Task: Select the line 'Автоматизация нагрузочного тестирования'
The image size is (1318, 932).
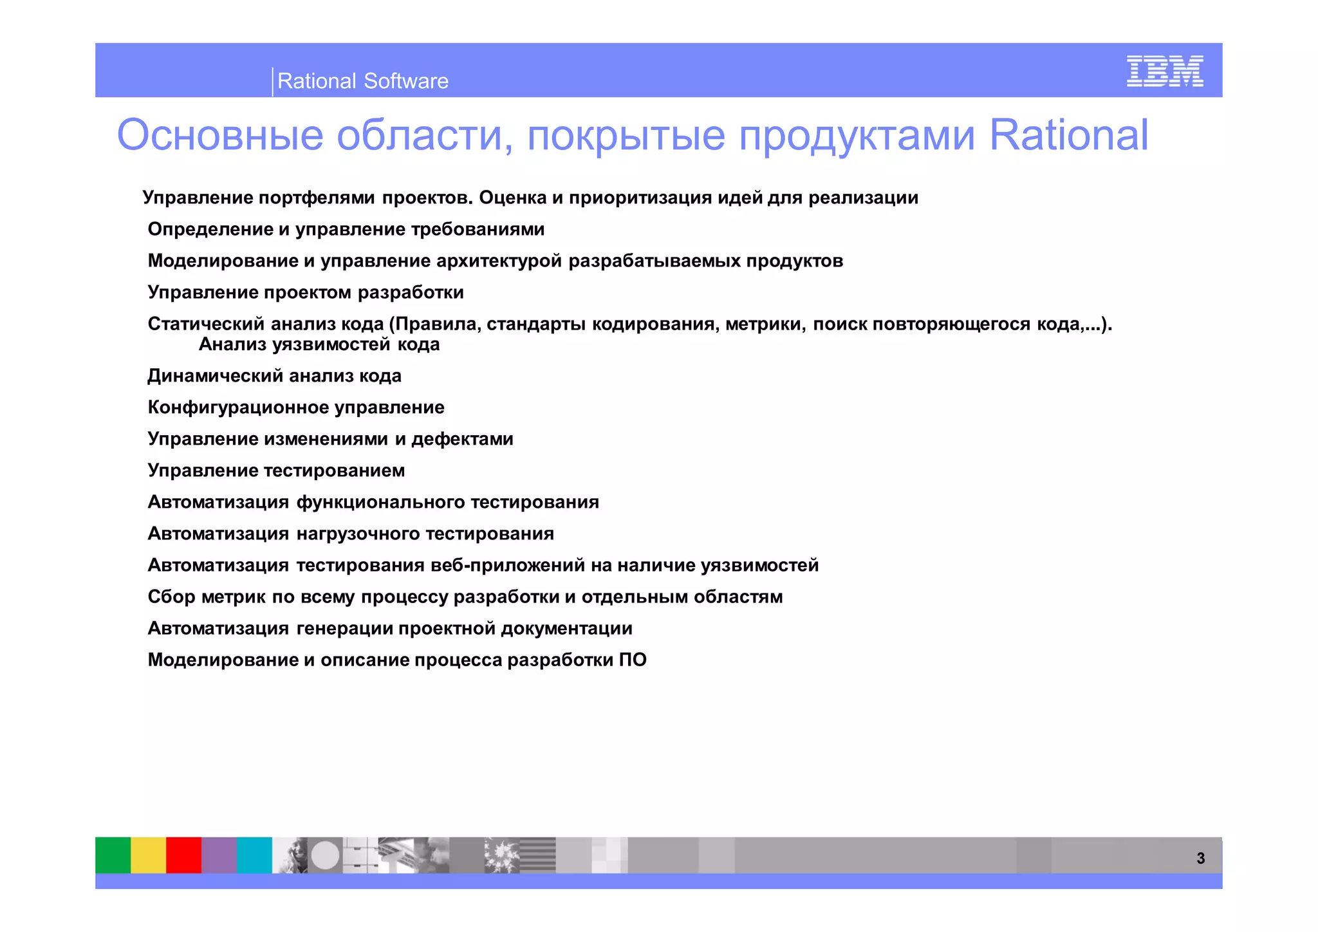Action: pos(351,534)
